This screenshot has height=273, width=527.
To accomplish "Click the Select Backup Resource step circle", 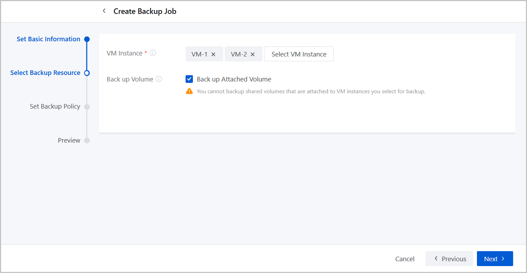I will point(87,73).
